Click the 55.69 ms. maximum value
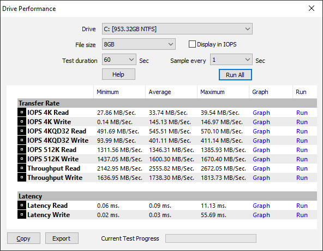This screenshot has width=323, height=251. (213, 215)
